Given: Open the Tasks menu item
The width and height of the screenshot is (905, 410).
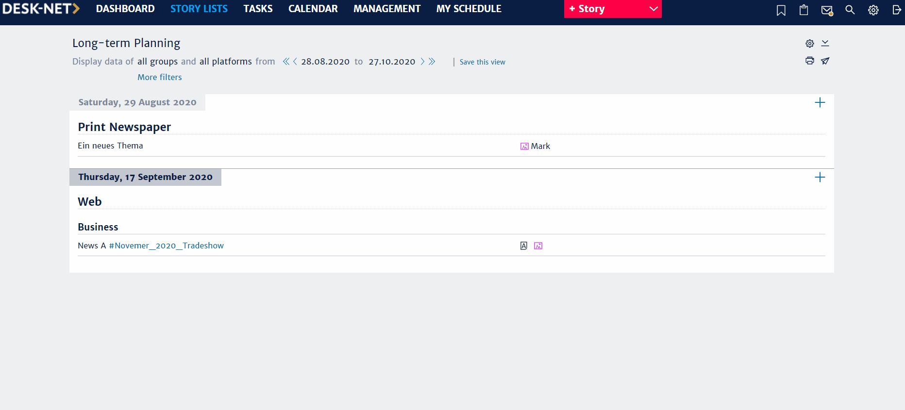Looking at the screenshot, I should [x=258, y=9].
